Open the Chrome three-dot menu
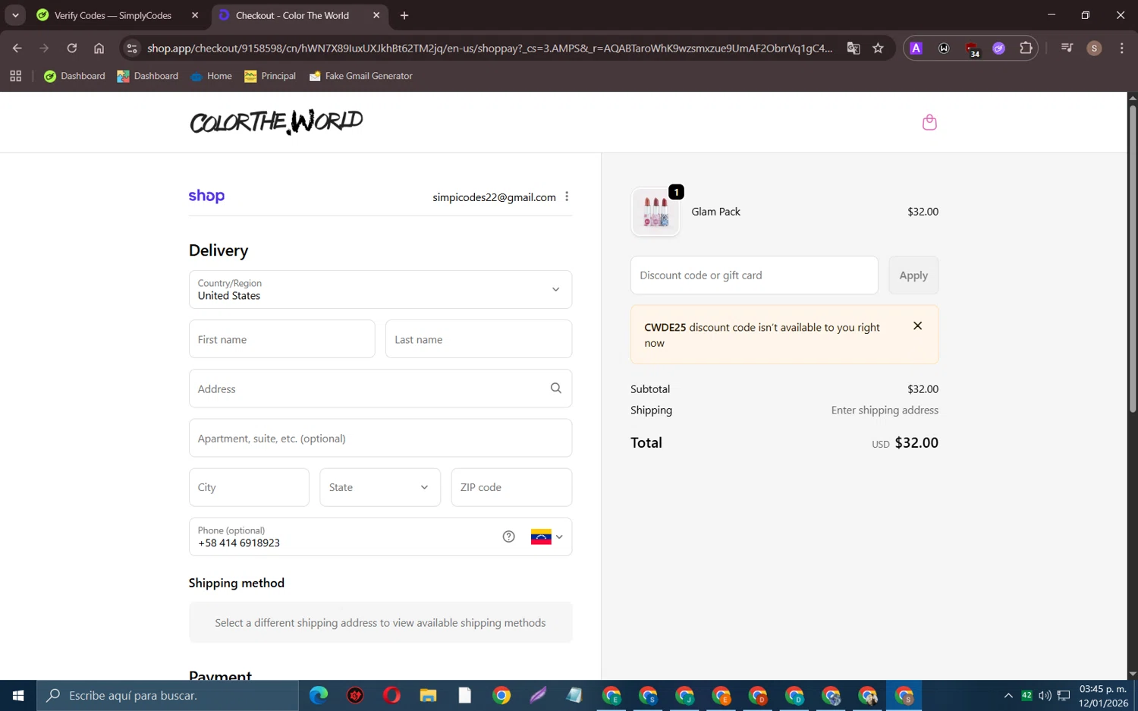The image size is (1138, 711). pos(1121,48)
